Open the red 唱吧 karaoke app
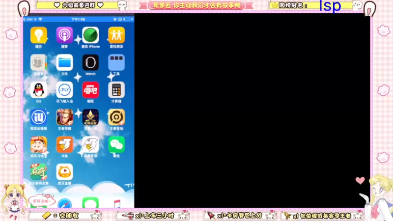This screenshot has height=221, width=393. tap(90, 90)
